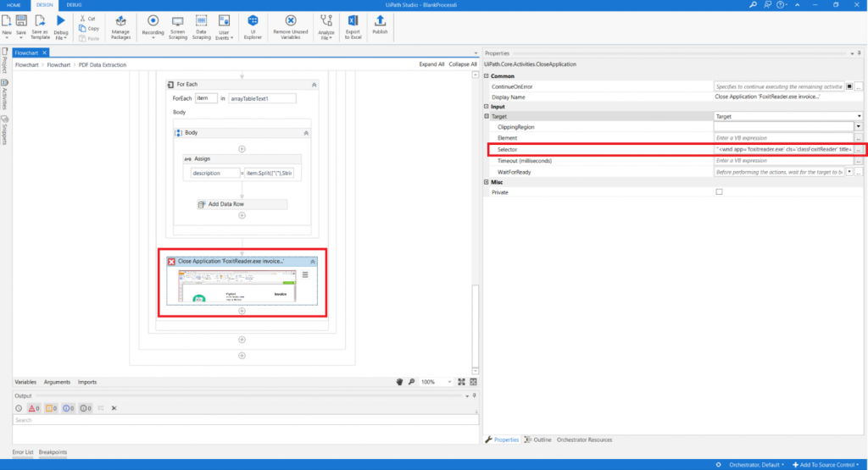Open the ClippingRegion dropdown
This screenshot has height=470, width=868.
(858, 127)
